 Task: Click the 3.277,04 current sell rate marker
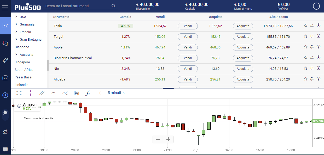pyautogui.click(x=317, y=121)
